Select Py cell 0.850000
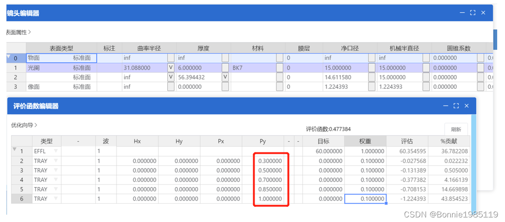505x222 pixels. (263, 190)
